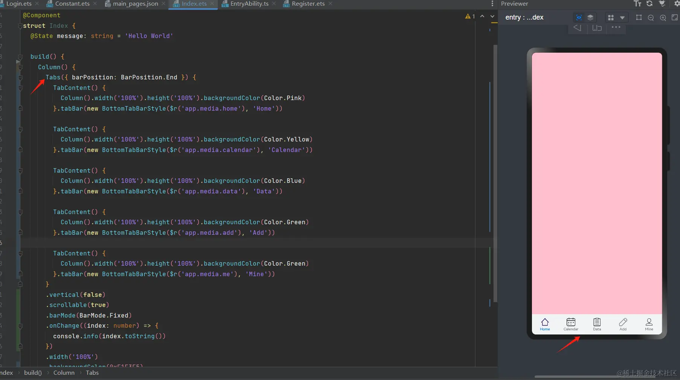Viewport: 680px width, 380px height.
Task: Collapse the Blue TabContent fold marker
Action: (20, 171)
